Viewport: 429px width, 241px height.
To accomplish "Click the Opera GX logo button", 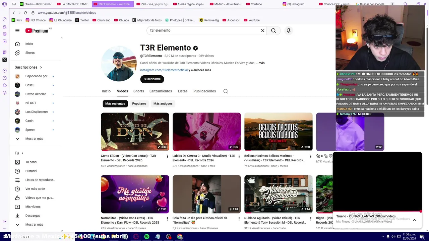I will click(x=4, y=4).
